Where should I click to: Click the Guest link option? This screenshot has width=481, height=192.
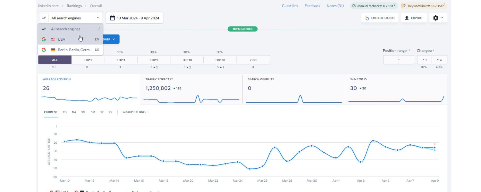[x=290, y=5]
